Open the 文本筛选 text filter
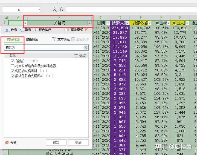This screenshot has height=155, width=197. [61, 39]
